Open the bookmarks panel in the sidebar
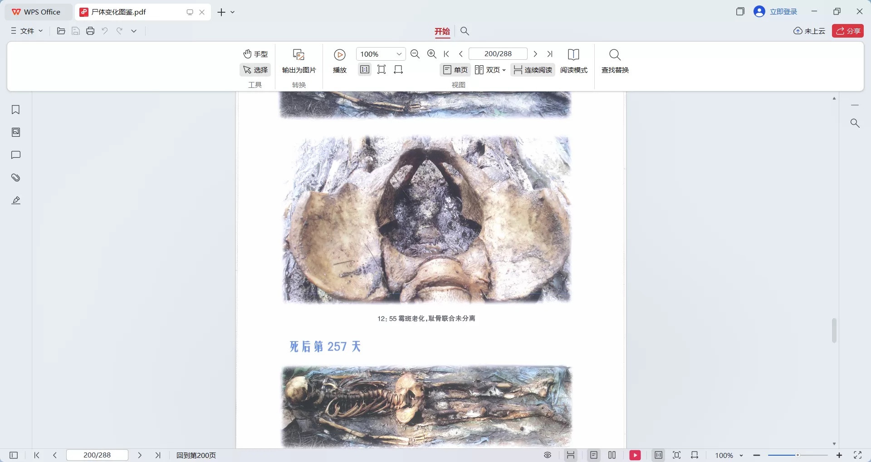Screen dimensions: 871x462 pos(16,110)
